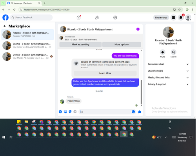Focus the Search Facebook field

[x=31, y=18]
